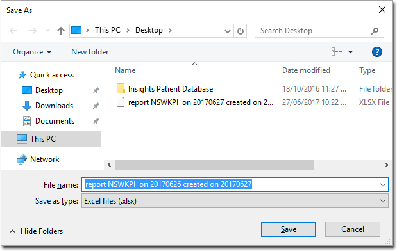The height and width of the screenshot is (251, 397).
Task: Click the Cancel button
Action: pos(353,229)
